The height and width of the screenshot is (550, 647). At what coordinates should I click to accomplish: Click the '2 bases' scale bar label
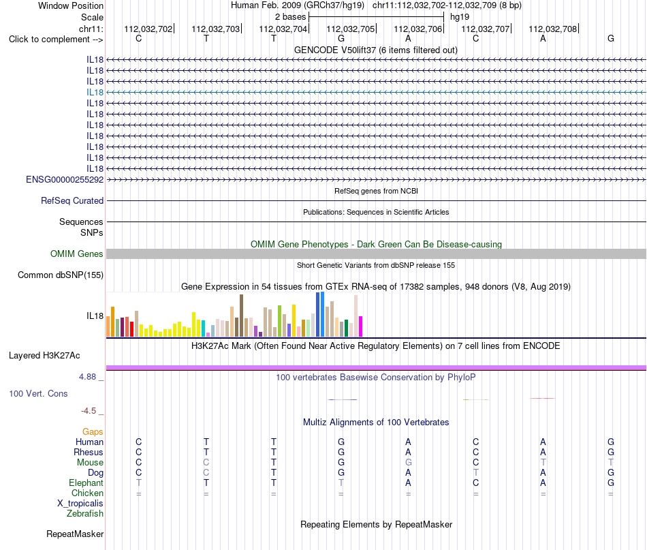[291, 17]
